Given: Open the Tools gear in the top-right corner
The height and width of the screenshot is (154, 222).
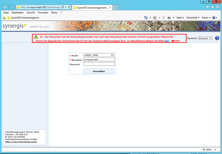Looking at the screenshot, I should coord(217,7).
